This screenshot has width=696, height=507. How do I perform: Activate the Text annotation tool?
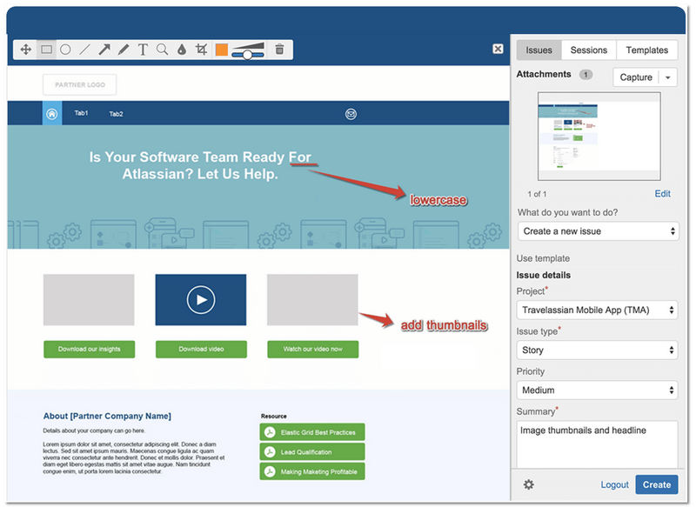point(143,50)
